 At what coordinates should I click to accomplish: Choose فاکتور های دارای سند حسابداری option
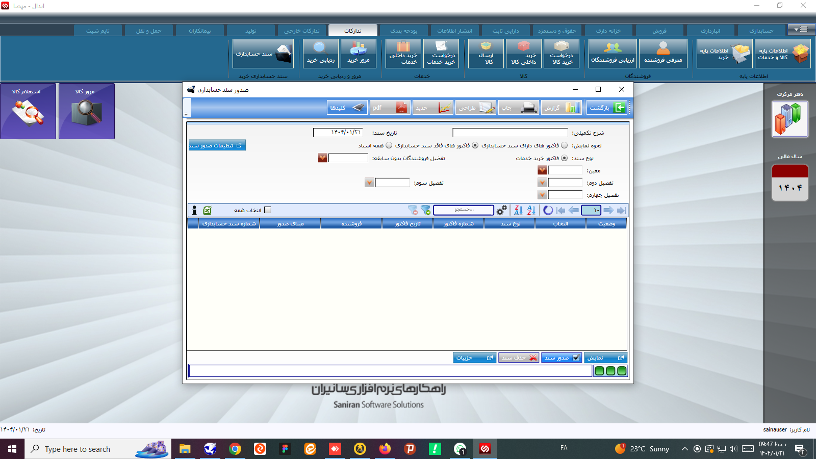[565, 145]
